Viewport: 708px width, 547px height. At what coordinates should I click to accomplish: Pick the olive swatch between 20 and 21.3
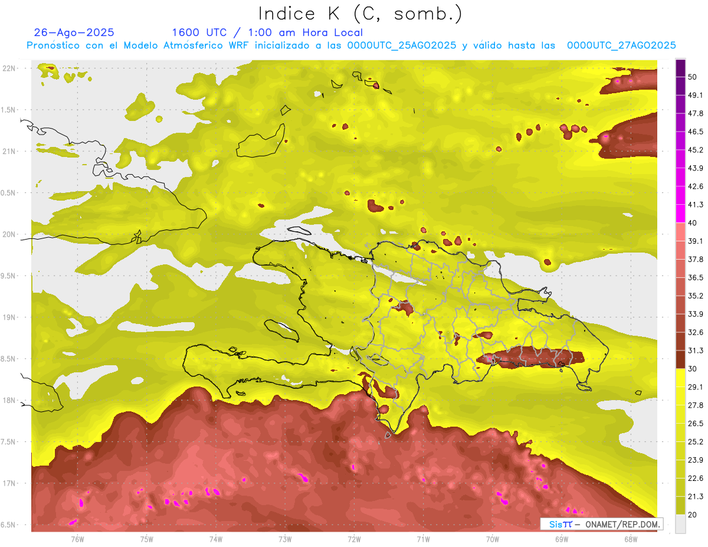(x=680, y=506)
